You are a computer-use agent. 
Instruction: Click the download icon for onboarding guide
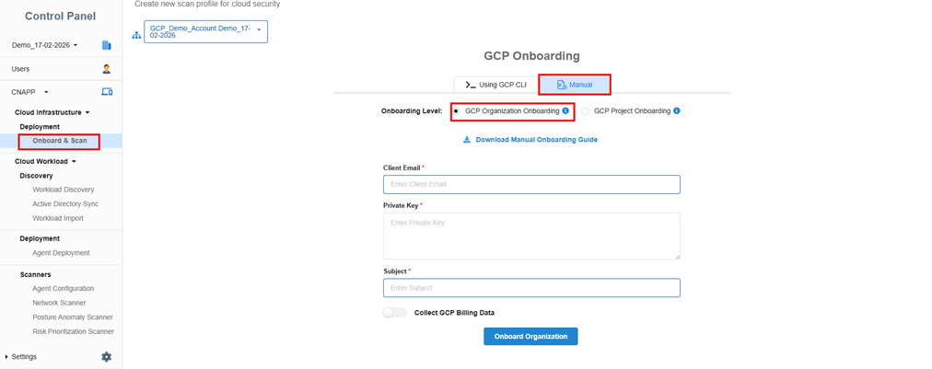coord(467,140)
